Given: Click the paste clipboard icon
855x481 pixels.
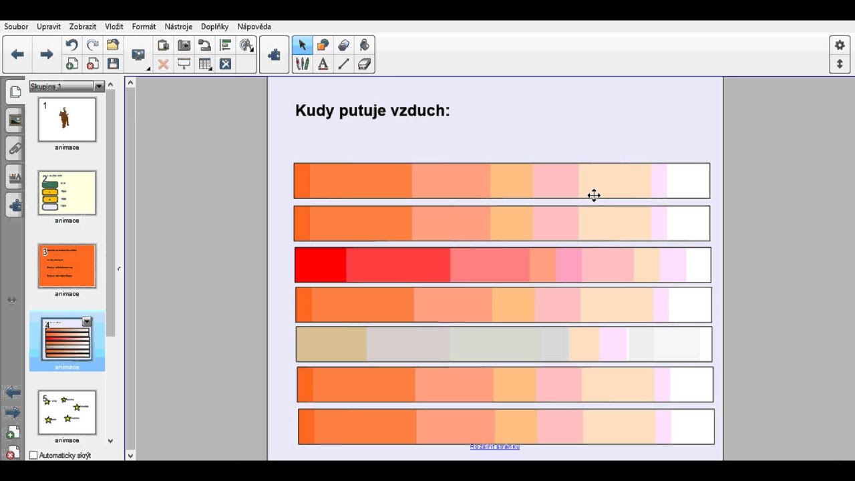Looking at the screenshot, I should pos(163,45).
